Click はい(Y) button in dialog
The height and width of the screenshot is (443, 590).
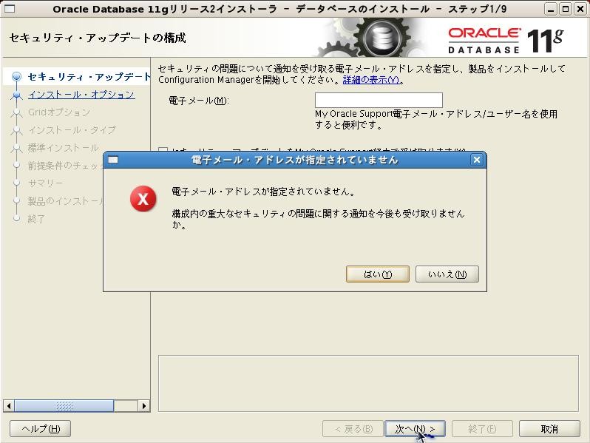[377, 274]
